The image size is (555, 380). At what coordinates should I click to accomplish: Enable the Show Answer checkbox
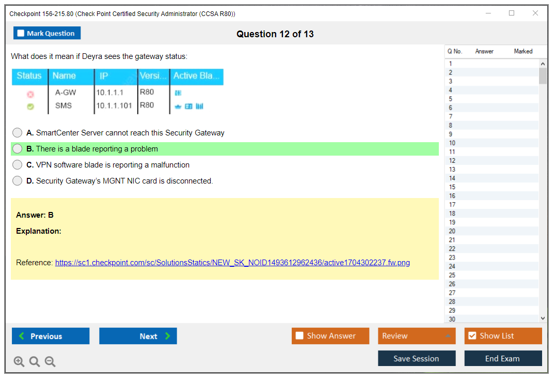point(299,336)
